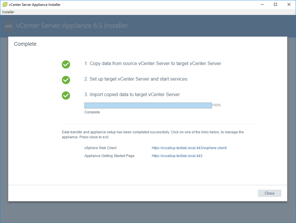Click the window title 'vCenter Server Appliance Installer'

[35, 4]
